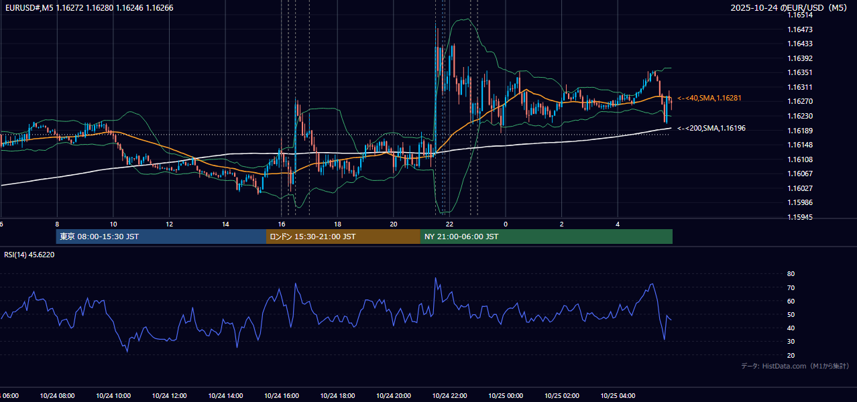Click hour label 4 under the price chart
857x402 pixels.
618,224
